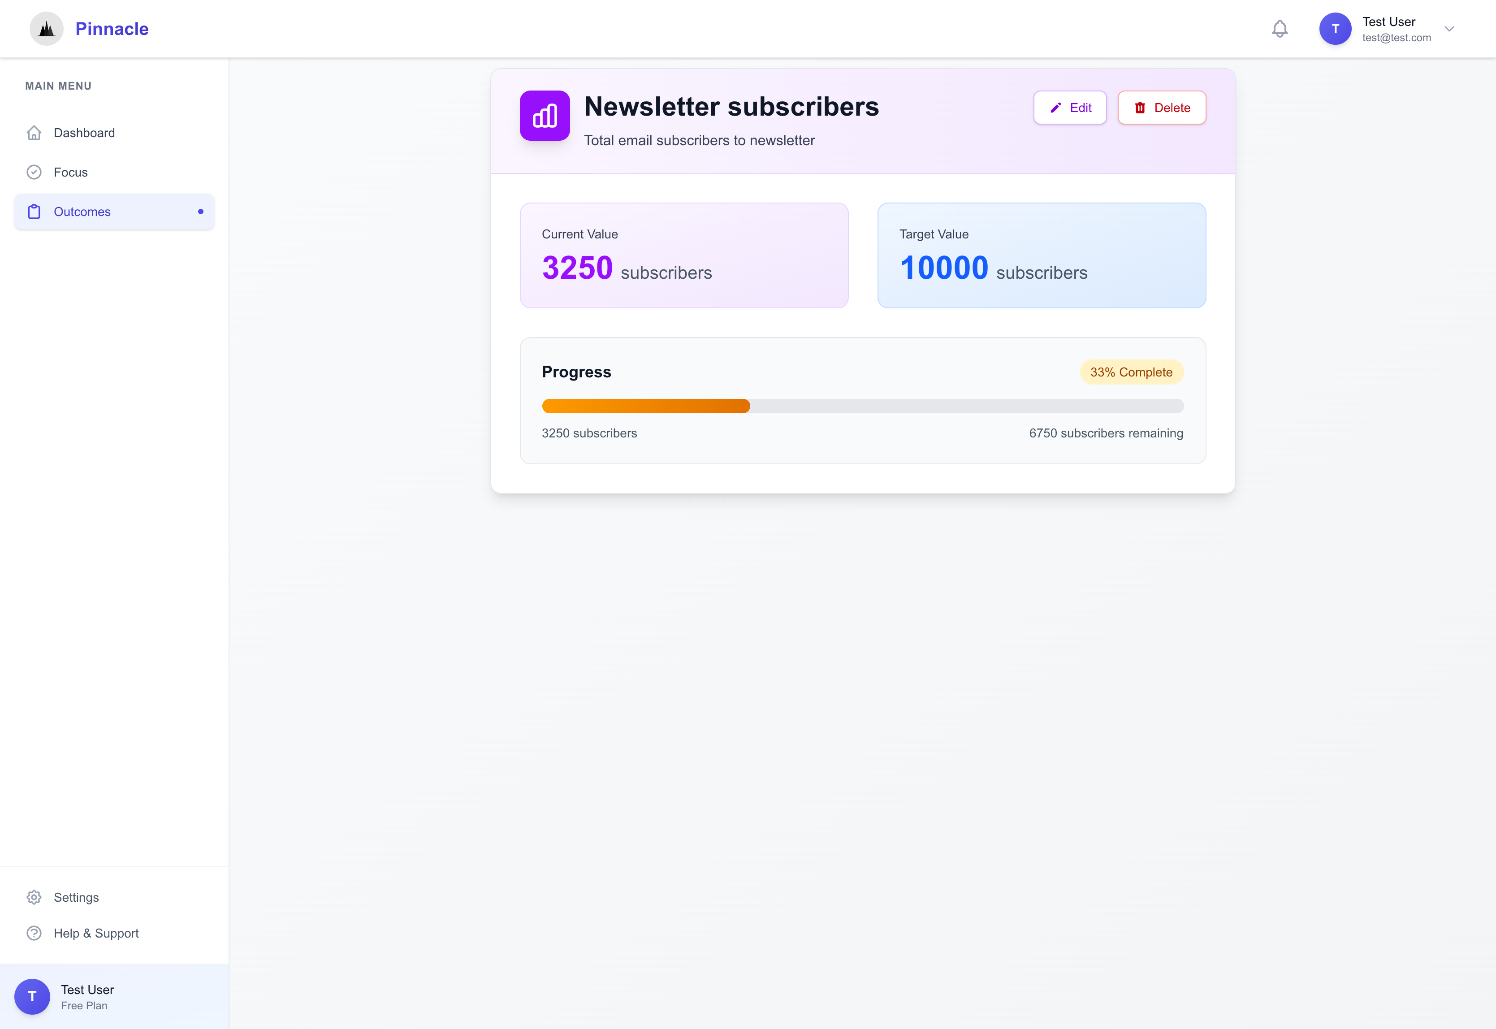Go to the Dashboard menu item
Viewport: 1496px width, 1029px height.
[84, 133]
